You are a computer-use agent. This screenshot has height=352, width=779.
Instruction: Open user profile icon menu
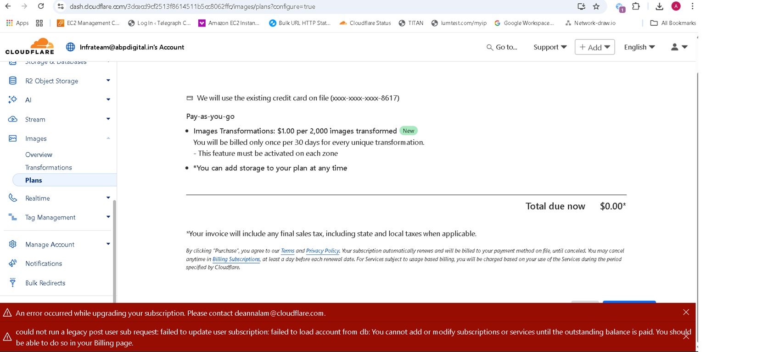[679, 47]
